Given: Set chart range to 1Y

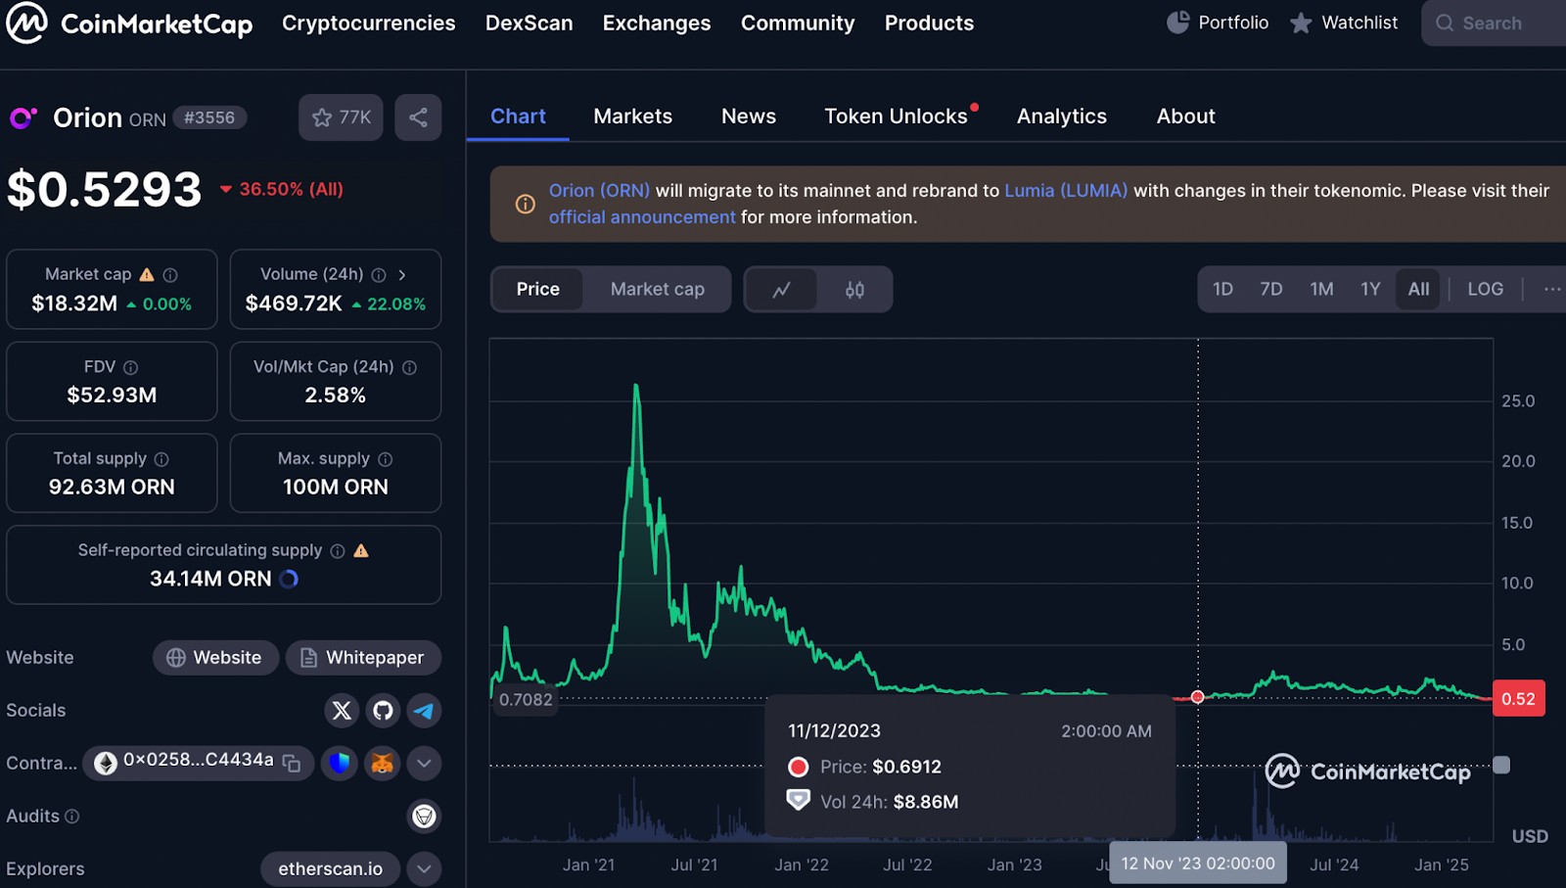Looking at the screenshot, I should (x=1370, y=290).
